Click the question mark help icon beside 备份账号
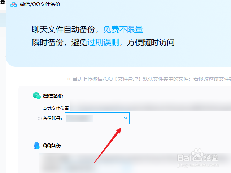 pos(39,119)
